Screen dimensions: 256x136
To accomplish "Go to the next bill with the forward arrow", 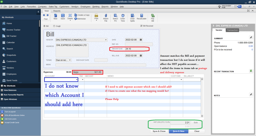I will coord(48,15).
